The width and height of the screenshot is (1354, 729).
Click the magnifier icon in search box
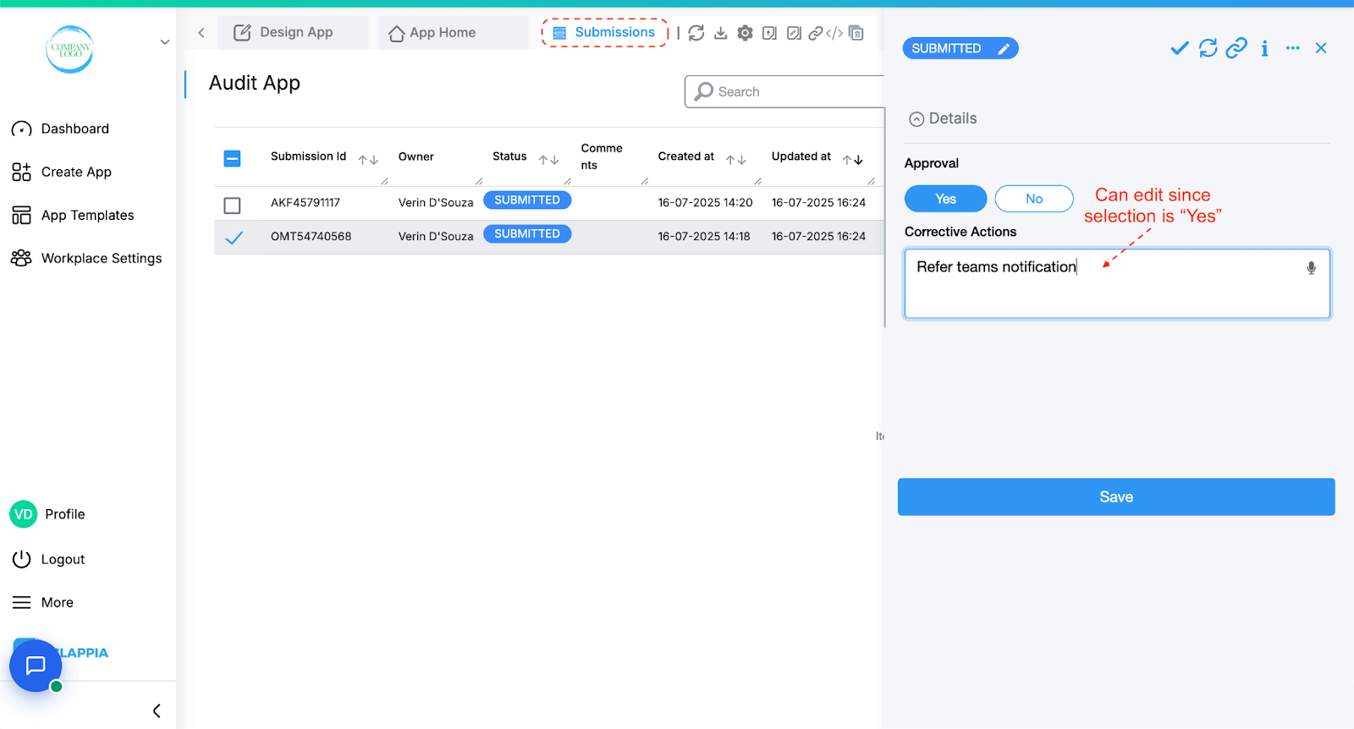[x=704, y=91]
